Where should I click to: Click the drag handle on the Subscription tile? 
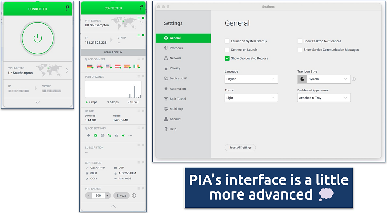tap(139, 145)
